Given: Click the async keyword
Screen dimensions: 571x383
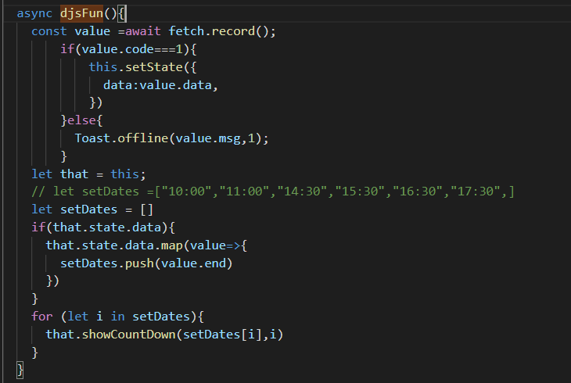Looking at the screenshot, I should coord(34,13).
